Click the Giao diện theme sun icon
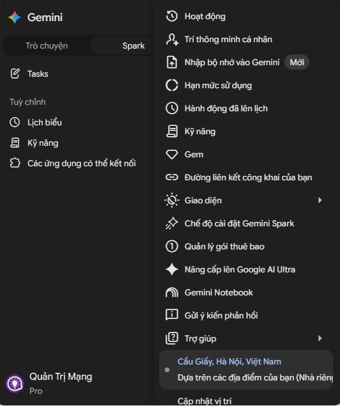This screenshot has height=406, width=340. 172,200
